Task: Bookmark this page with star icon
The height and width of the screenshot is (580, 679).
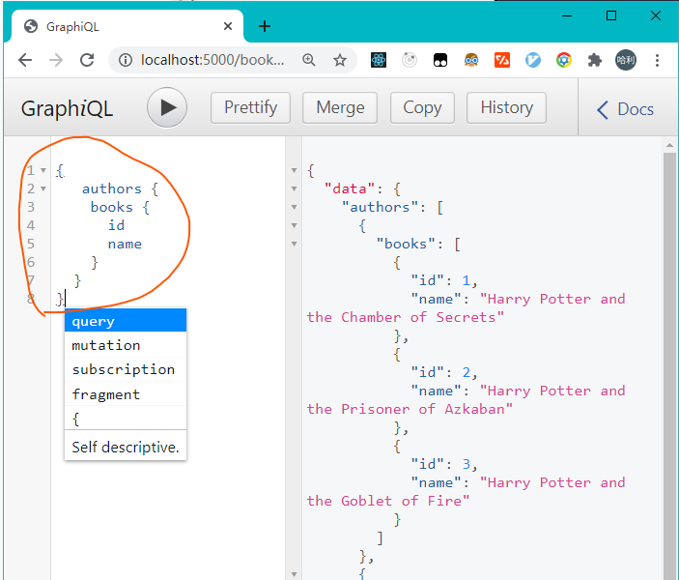Action: (x=340, y=60)
